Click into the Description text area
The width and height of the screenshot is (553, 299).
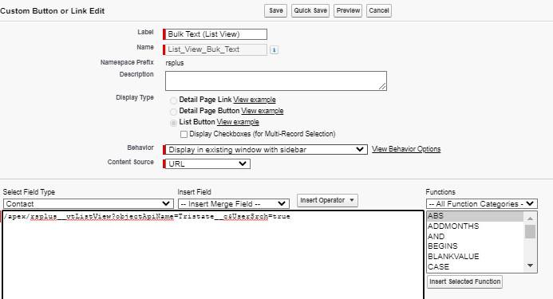click(x=276, y=81)
